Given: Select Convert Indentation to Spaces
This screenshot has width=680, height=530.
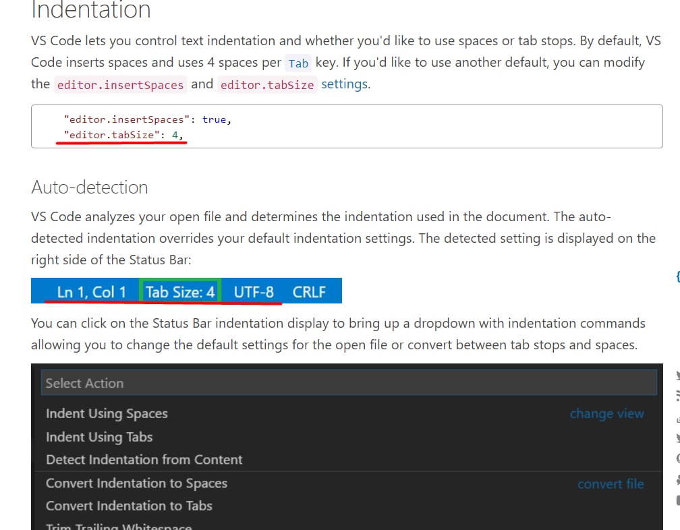Looking at the screenshot, I should (x=136, y=483).
